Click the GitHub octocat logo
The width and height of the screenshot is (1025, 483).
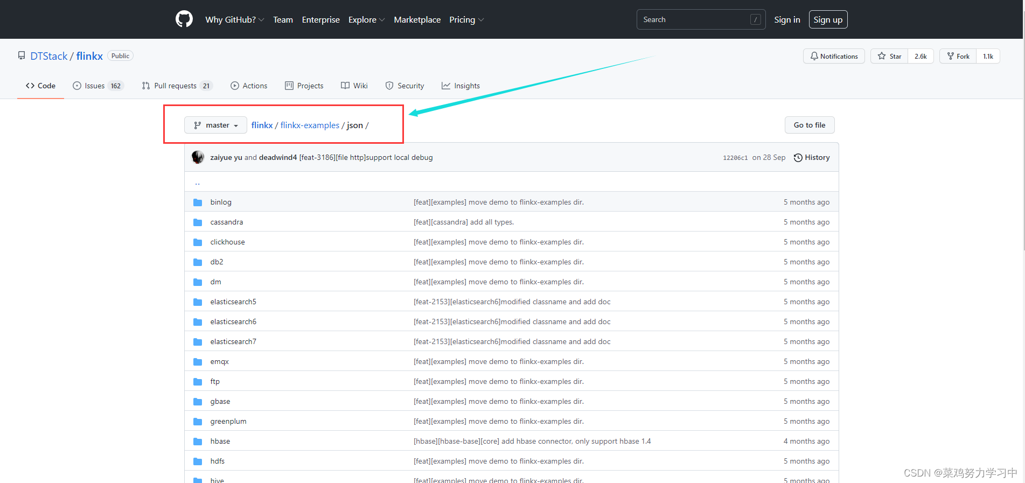coord(184,19)
